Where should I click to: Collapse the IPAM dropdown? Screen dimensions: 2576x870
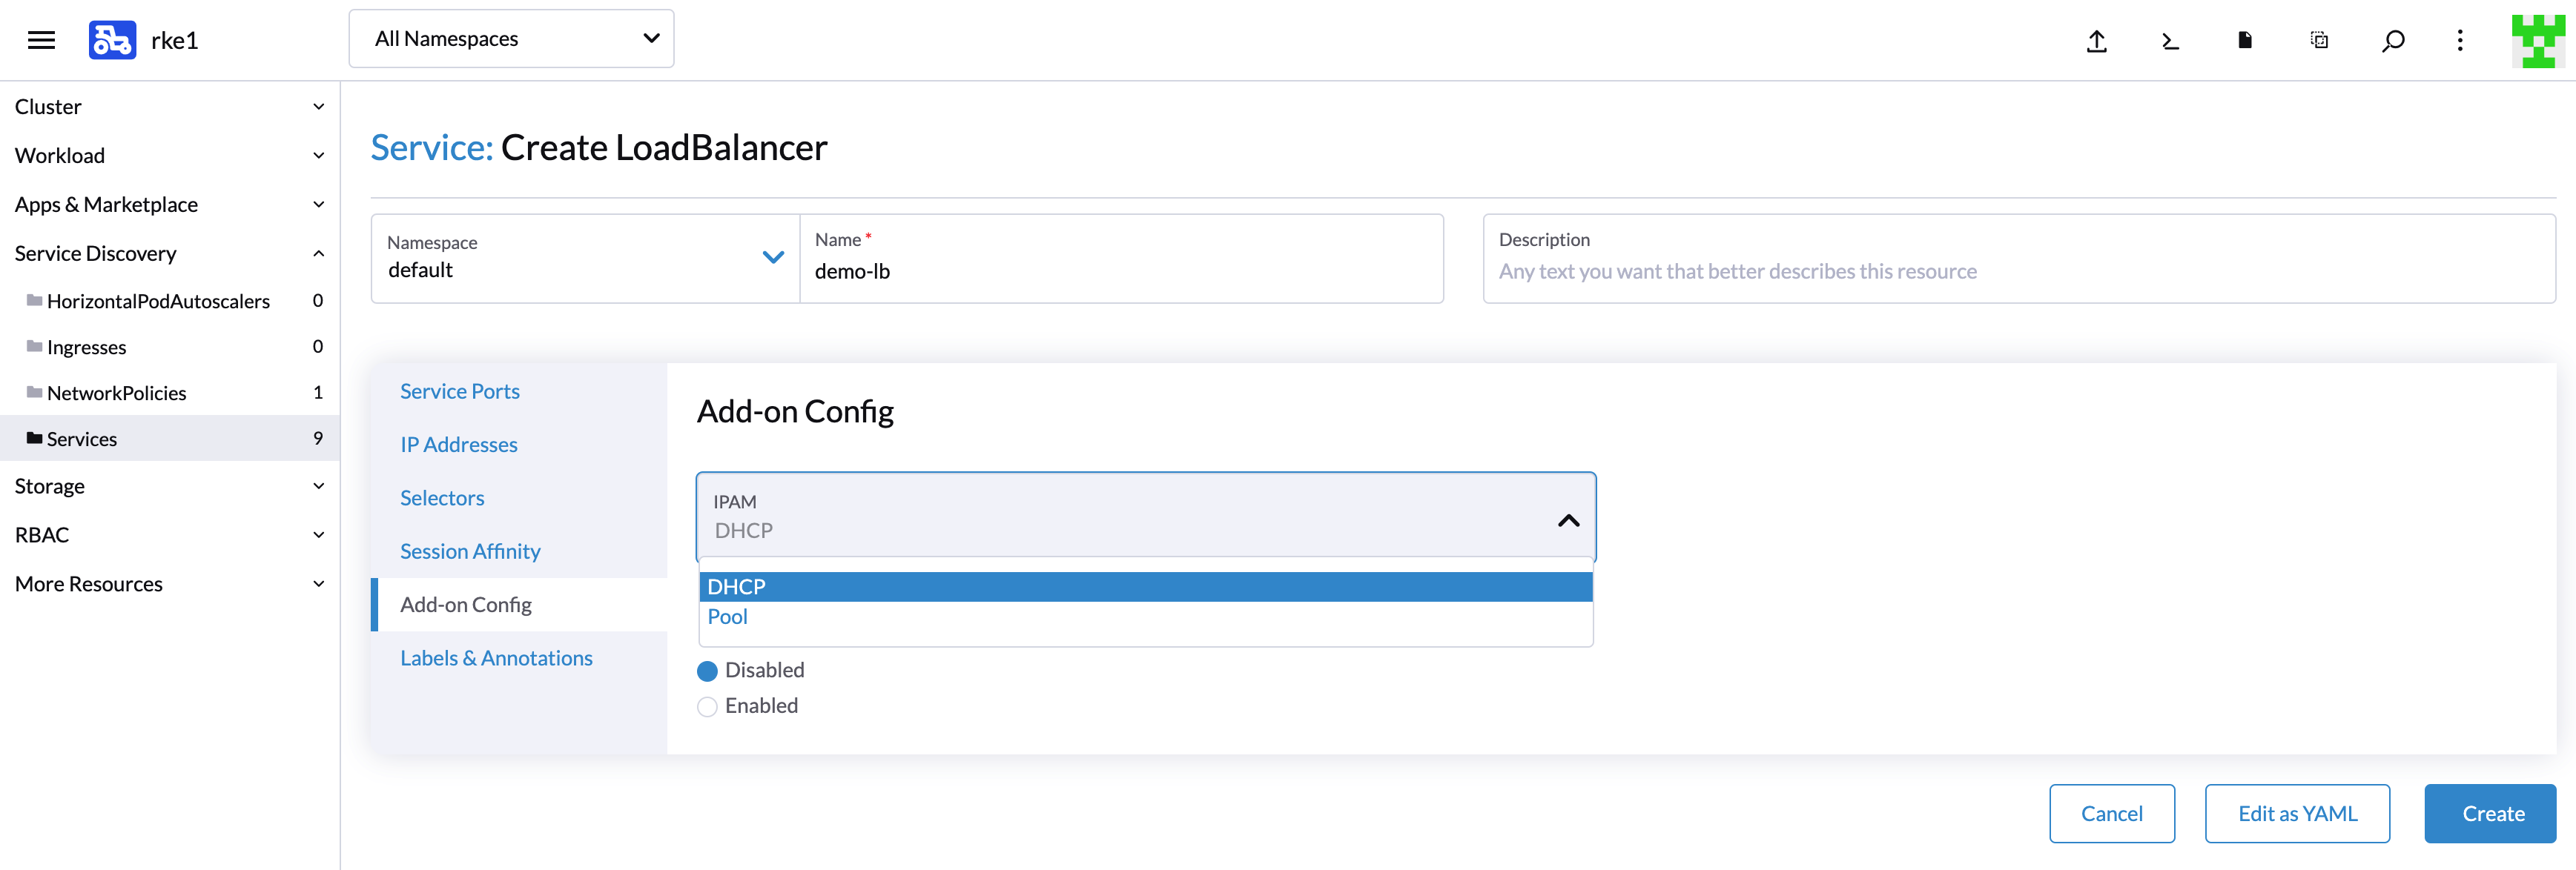click(1567, 520)
